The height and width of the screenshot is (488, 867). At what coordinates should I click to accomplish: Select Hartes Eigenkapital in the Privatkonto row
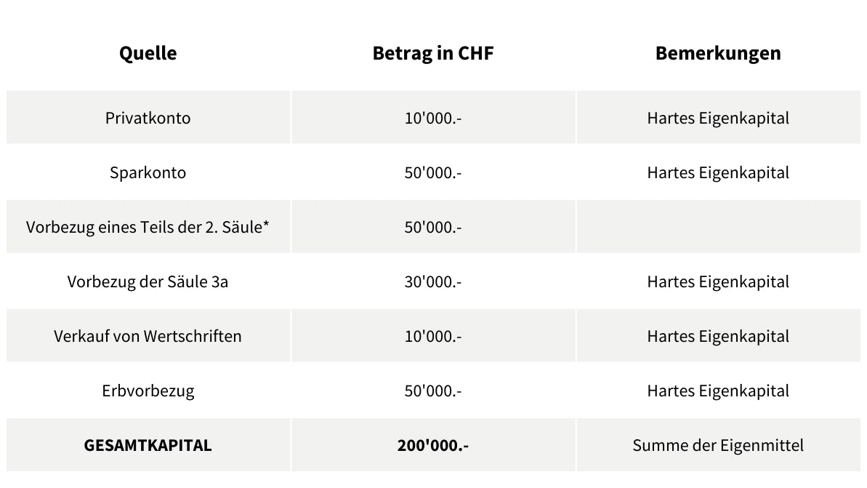pyautogui.click(x=718, y=118)
